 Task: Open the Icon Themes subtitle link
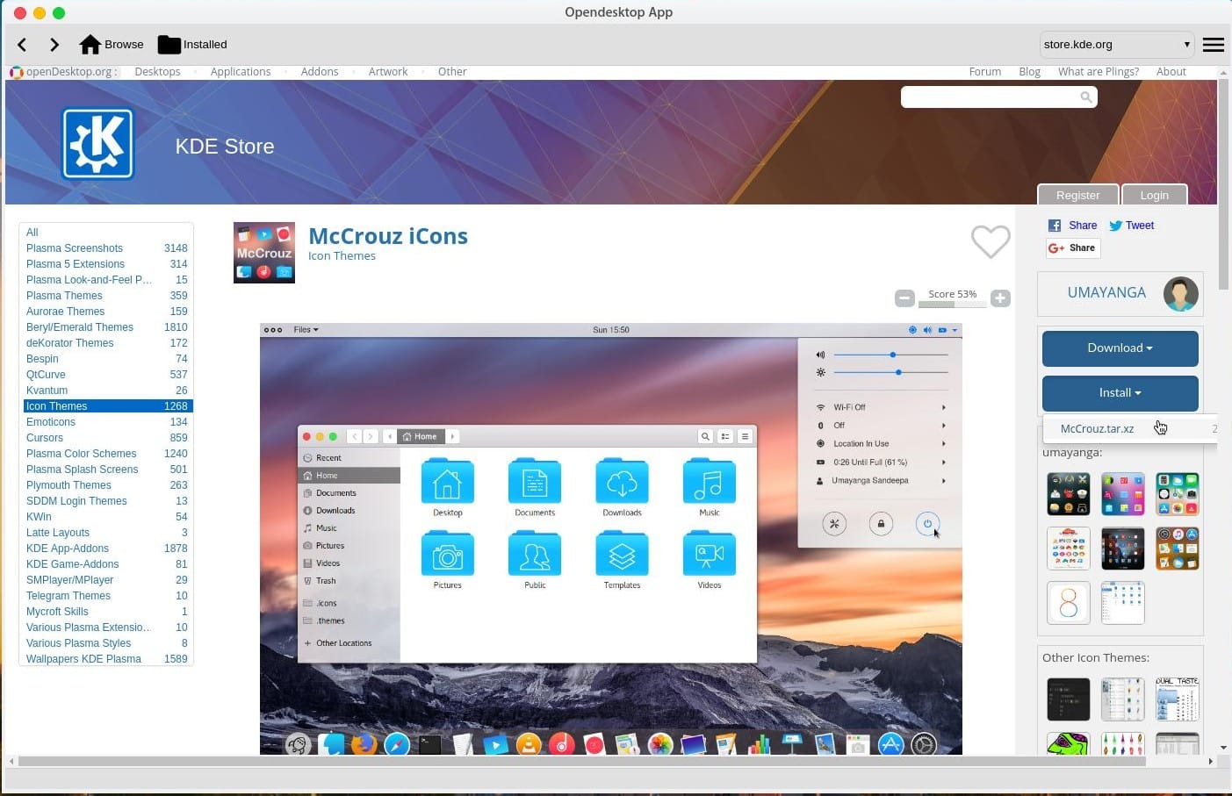click(342, 256)
